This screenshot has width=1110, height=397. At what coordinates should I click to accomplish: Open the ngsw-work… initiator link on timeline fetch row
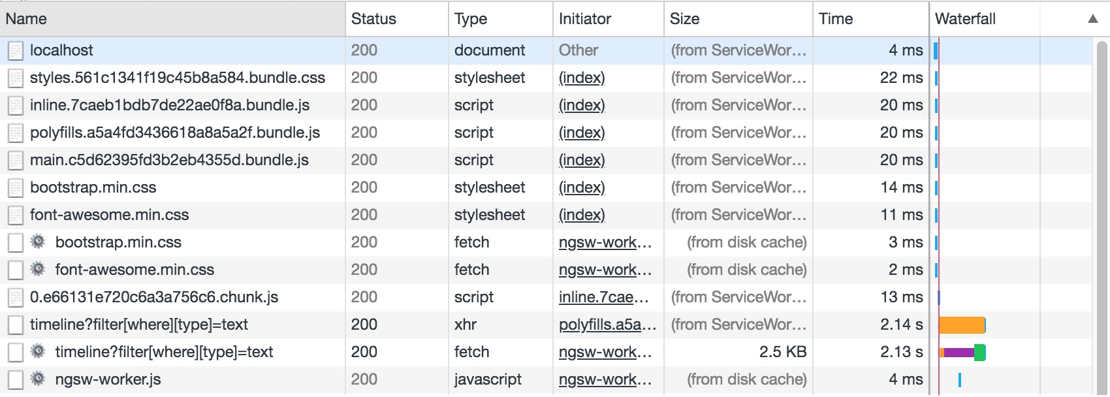pyautogui.click(x=605, y=352)
